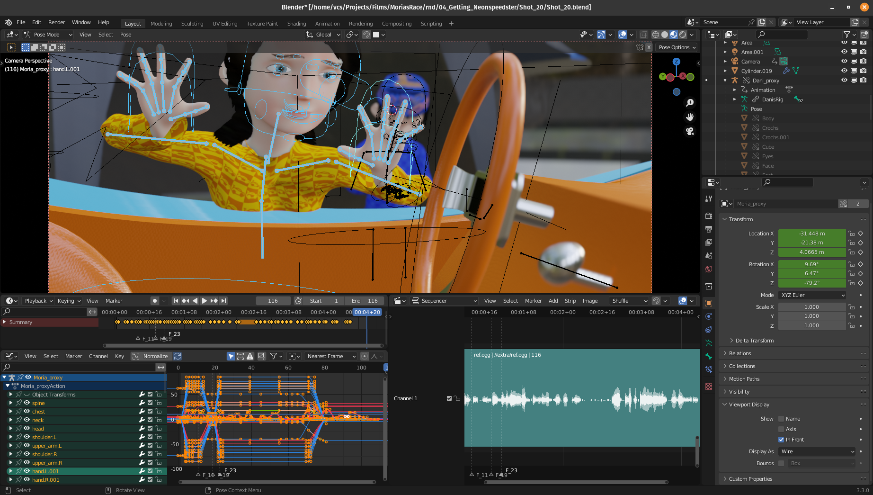This screenshot has width=873, height=495.
Task: Open the Render menu
Action: tap(56, 22)
